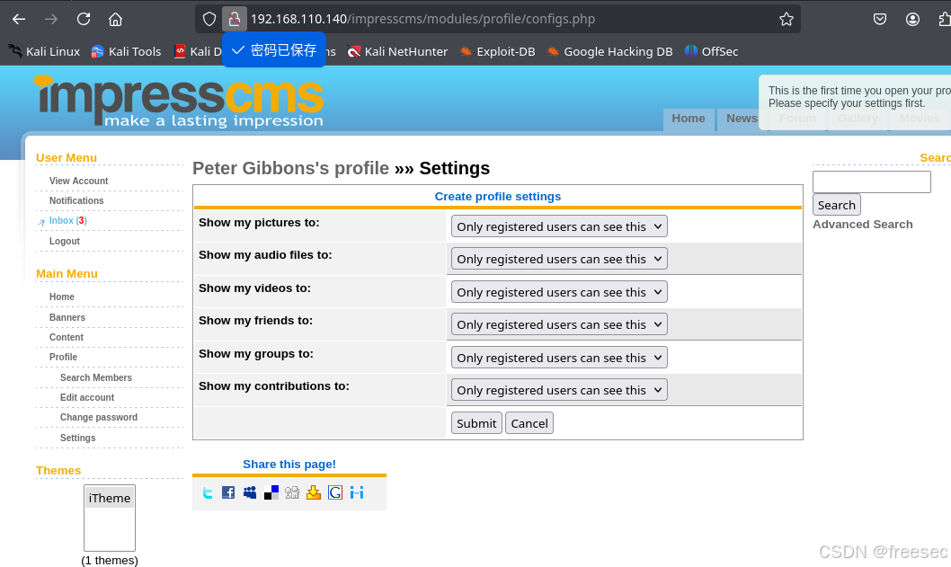Cancel the profile settings form

tap(529, 423)
